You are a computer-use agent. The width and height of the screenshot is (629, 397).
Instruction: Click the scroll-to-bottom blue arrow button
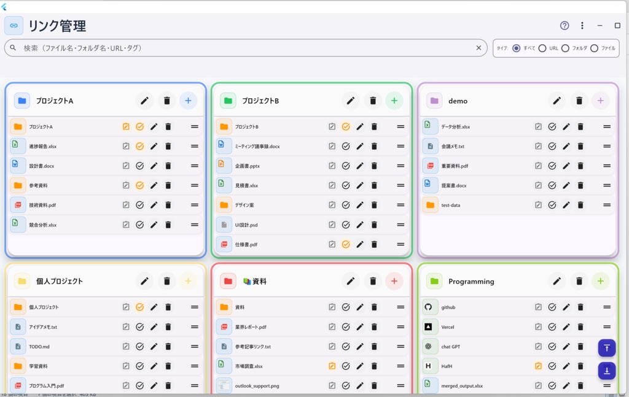click(x=606, y=371)
